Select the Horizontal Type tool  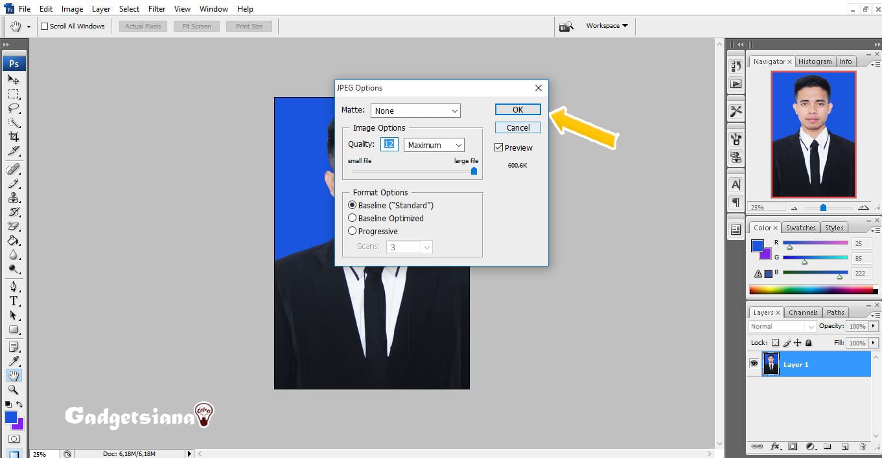[14, 301]
